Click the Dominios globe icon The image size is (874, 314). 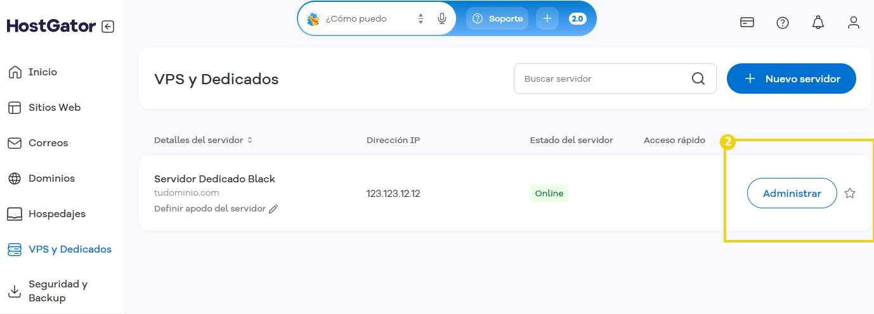click(15, 179)
